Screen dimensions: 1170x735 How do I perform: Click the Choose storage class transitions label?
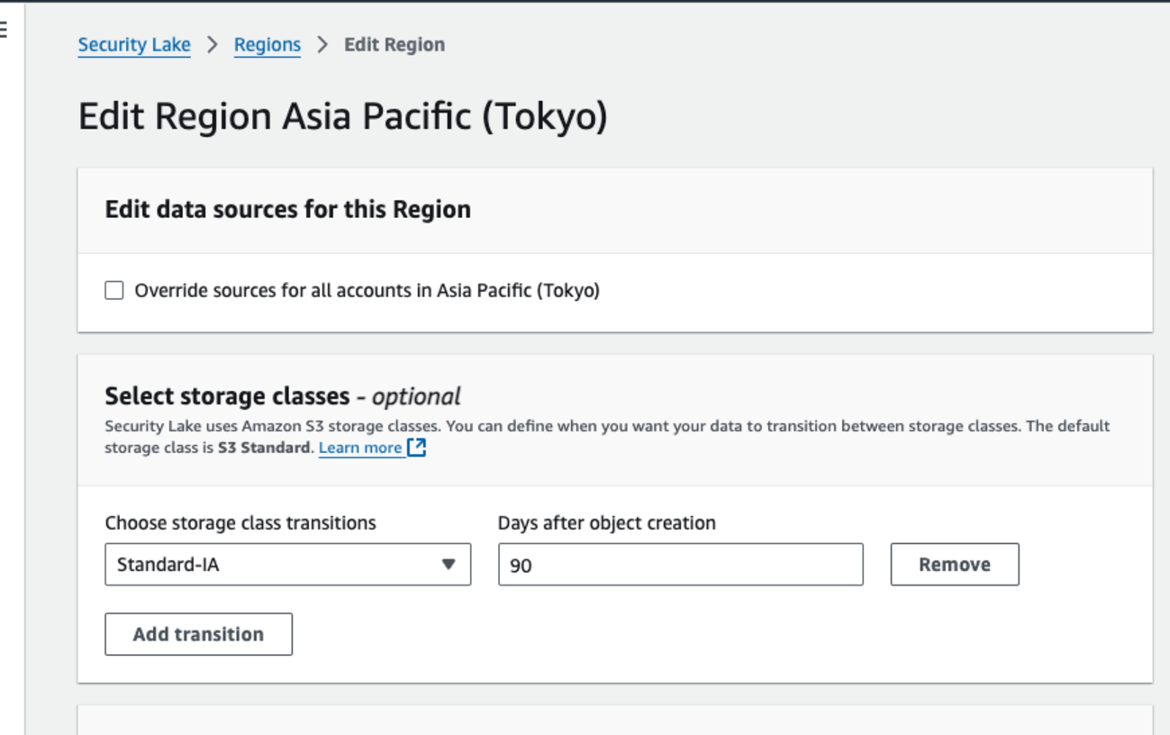240,523
